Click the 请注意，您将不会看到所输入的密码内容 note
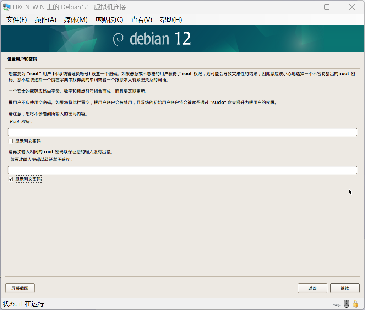365x310 pixels. coord(48,114)
